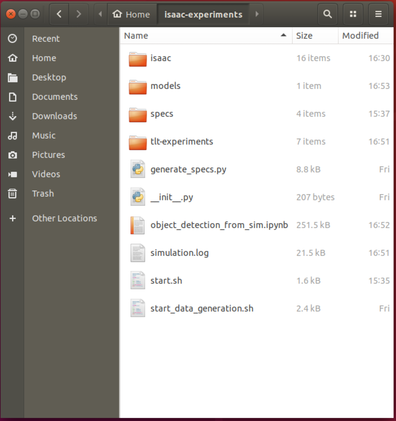
Task: Select isaac-experiments path bar button
Action: coord(203,14)
